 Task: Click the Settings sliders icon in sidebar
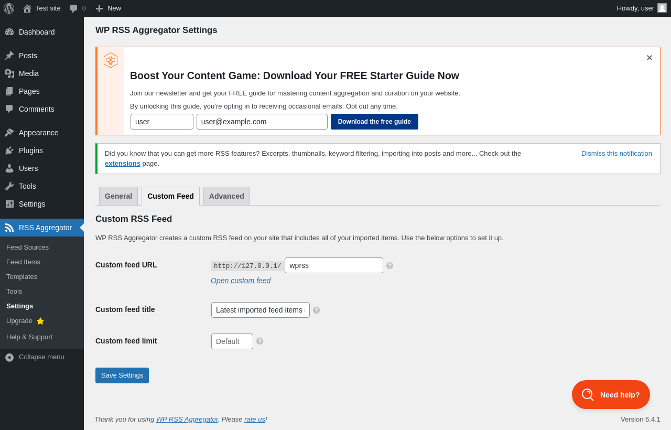[x=9, y=204]
